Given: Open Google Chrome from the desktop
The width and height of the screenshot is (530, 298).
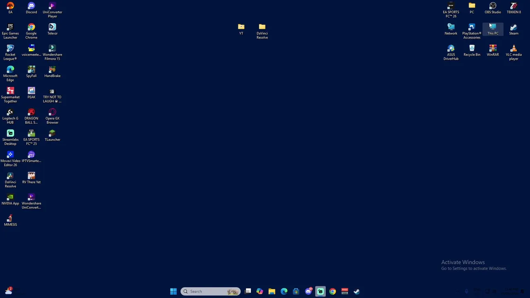Looking at the screenshot, I should [31, 31].
